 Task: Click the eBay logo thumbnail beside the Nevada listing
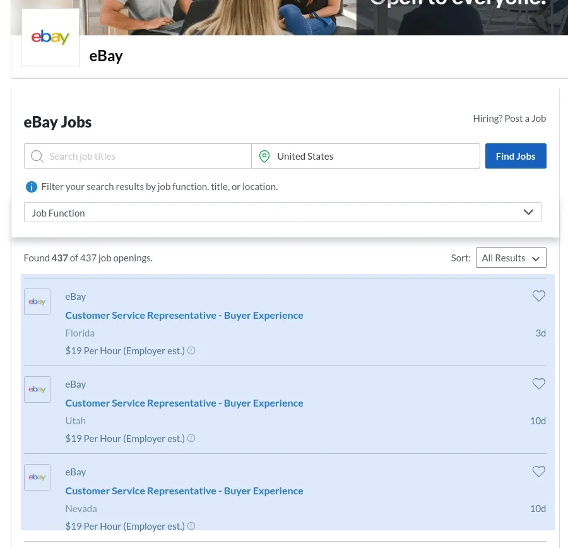(x=37, y=477)
